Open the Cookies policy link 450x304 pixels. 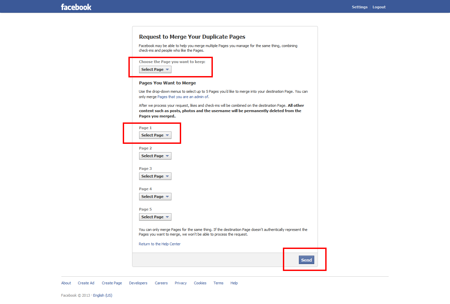(200, 283)
